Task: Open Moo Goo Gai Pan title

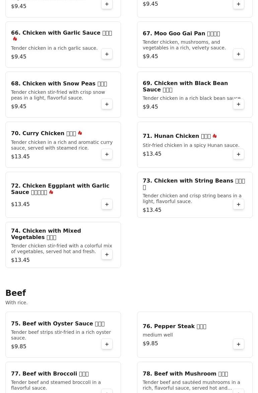Action: pyautogui.click(x=181, y=34)
